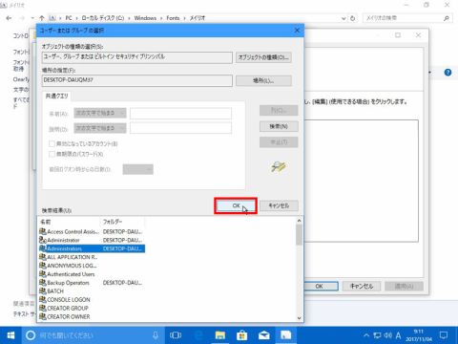This screenshot has width=458, height=344.
Task: Click the Windows breadcrumb segment
Action: pos(145,18)
